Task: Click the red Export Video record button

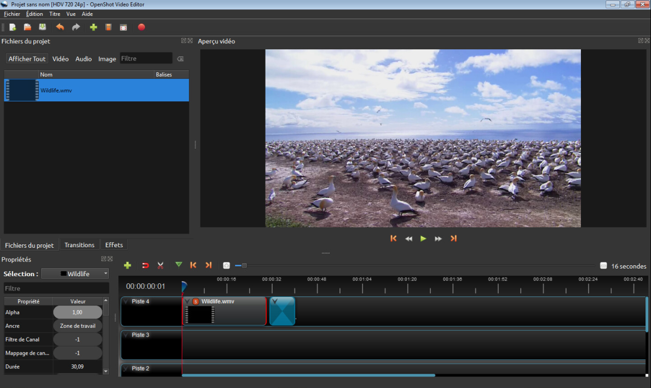Action: coord(141,27)
